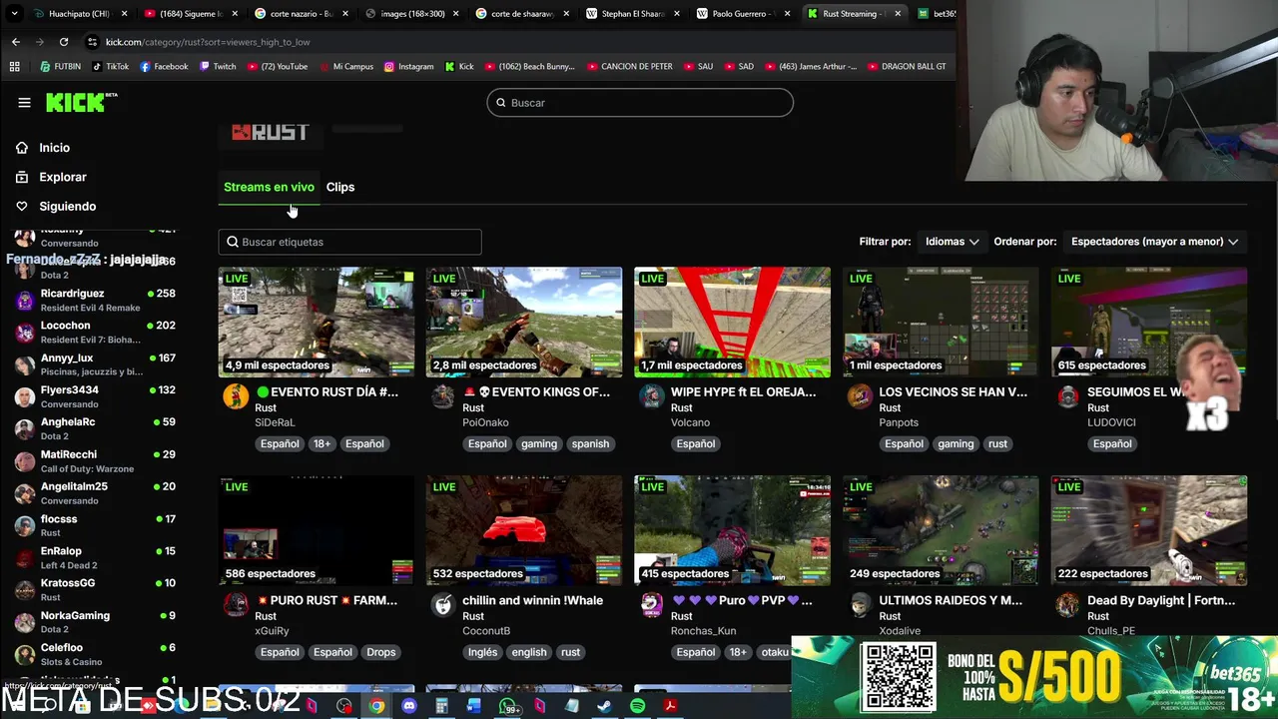The image size is (1278, 719).
Task: Click Xodalive channel avatar
Action: [860, 605]
